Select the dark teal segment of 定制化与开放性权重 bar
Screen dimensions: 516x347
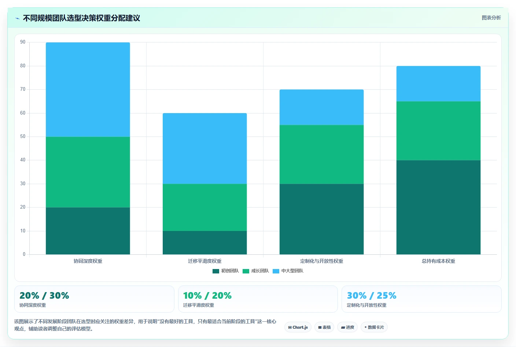coord(322,219)
